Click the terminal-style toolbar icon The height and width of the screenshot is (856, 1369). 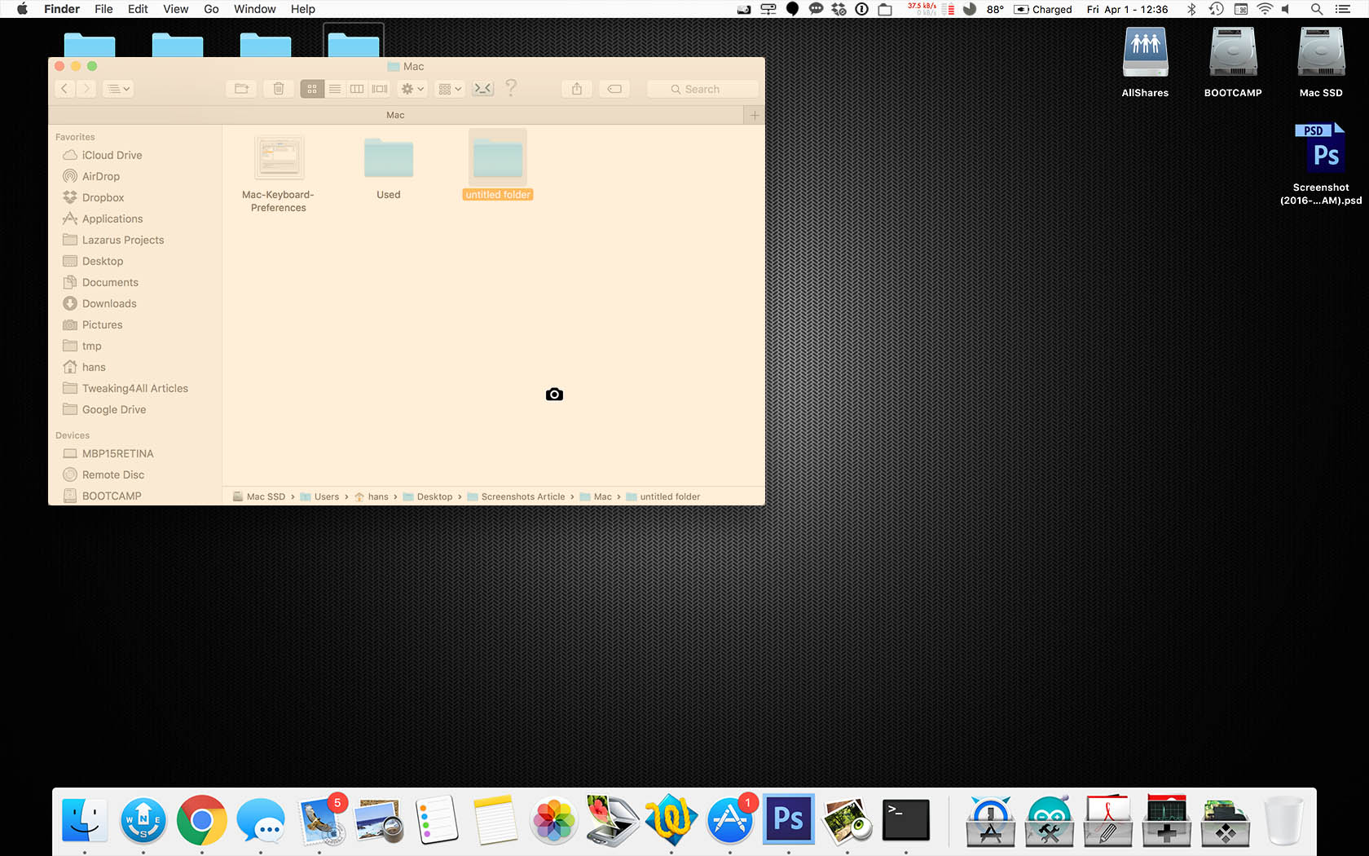click(x=483, y=89)
